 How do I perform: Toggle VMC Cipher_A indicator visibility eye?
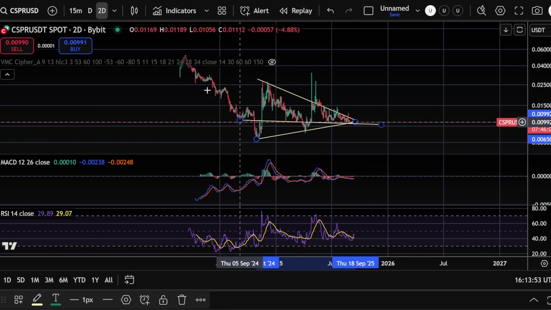pyautogui.click(x=272, y=62)
